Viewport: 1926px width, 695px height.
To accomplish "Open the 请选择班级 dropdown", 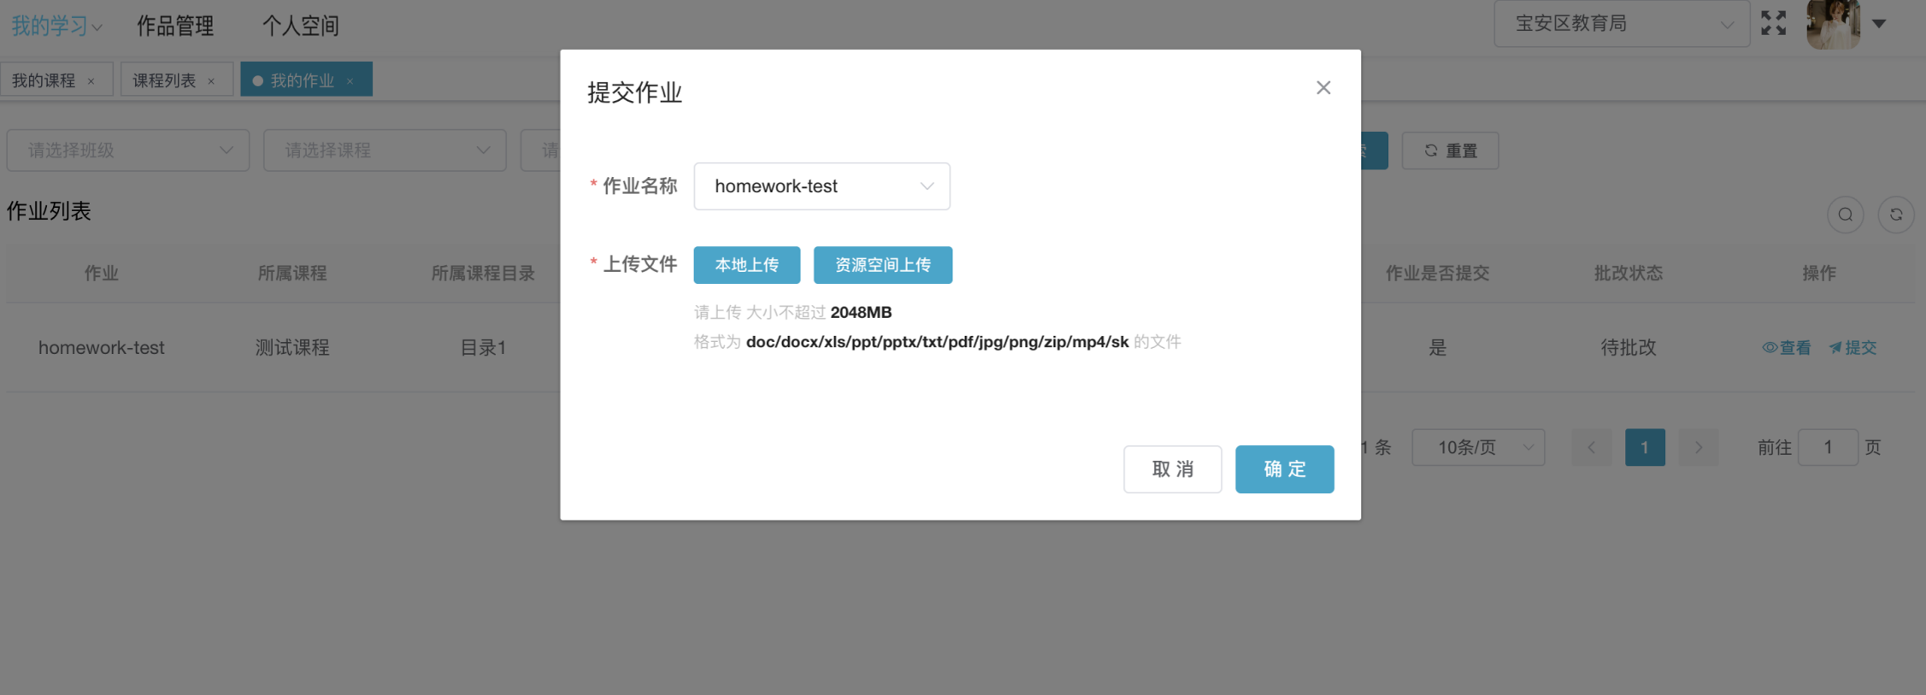I will 128,150.
